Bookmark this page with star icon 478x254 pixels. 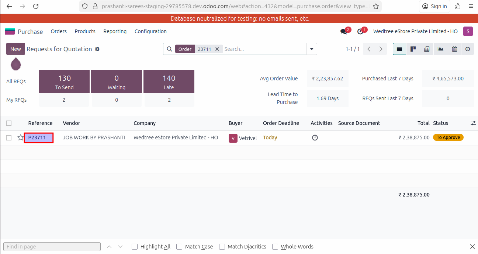(x=375, y=6)
